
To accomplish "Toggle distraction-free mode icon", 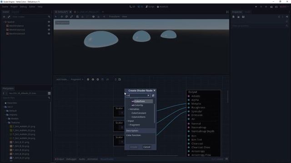I will click(227, 12).
